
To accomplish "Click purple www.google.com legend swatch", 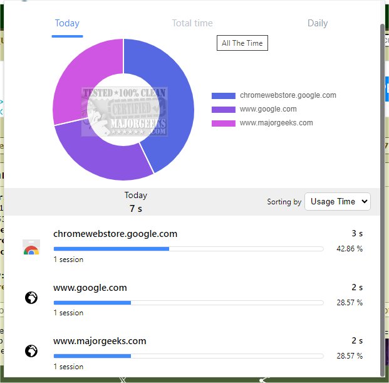I will coord(223,110).
